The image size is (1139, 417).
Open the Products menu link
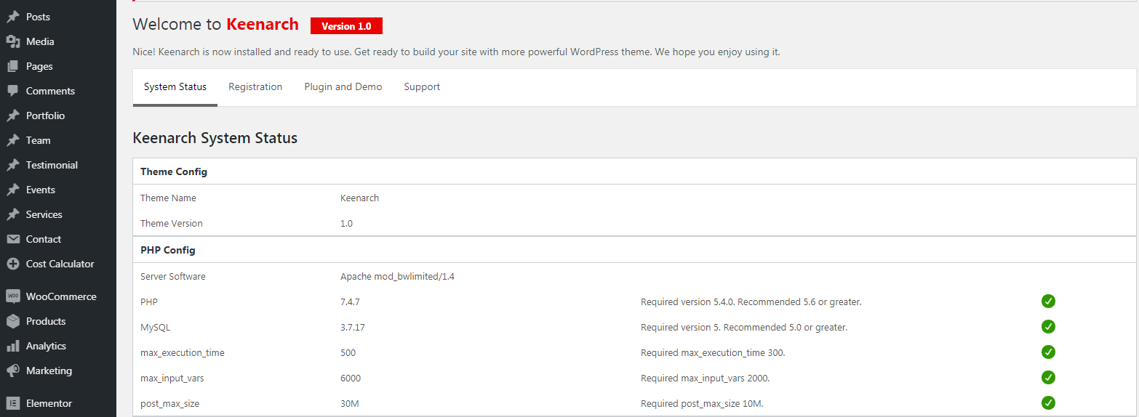click(x=46, y=321)
